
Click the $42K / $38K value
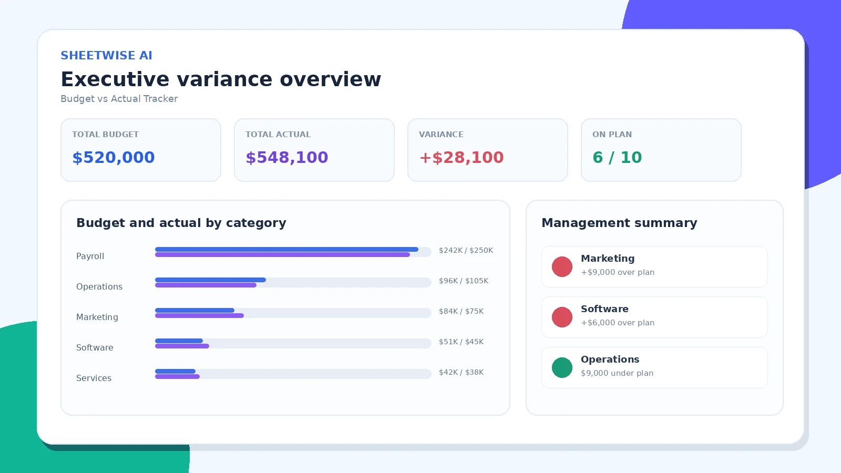pyautogui.click(x=461, y=372)
